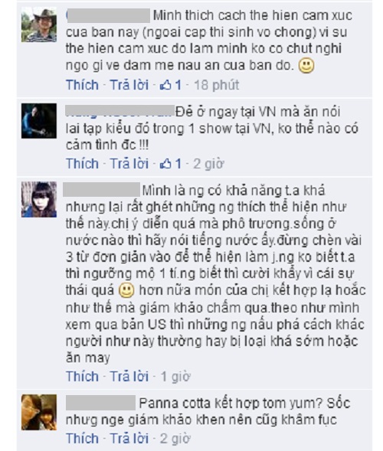Open profile picture of girl with bangs

[x=39, y=199]
